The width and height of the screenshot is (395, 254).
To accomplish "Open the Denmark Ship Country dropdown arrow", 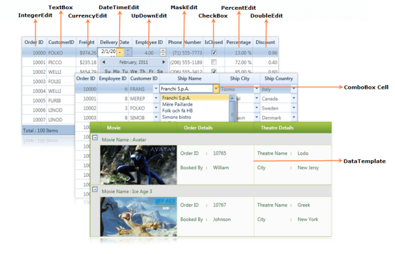I will click(x=294, y=117).
